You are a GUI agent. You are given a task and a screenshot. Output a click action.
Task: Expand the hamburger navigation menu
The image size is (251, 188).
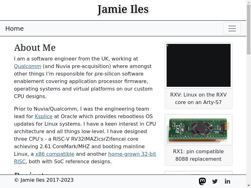coord(232,29)
